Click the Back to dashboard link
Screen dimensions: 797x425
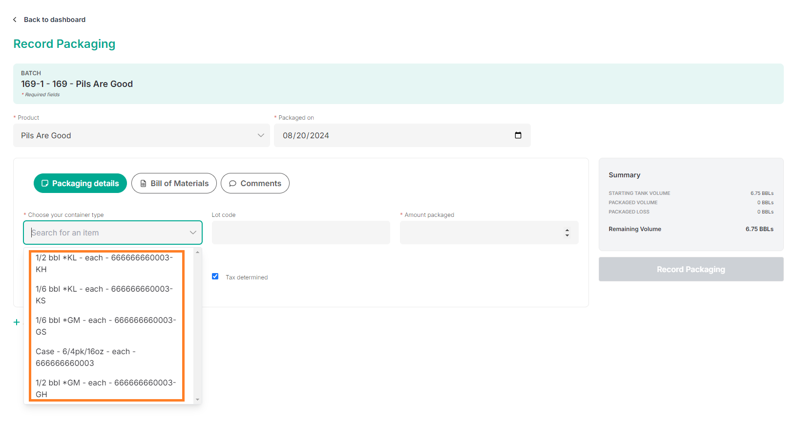click(55, 20)
